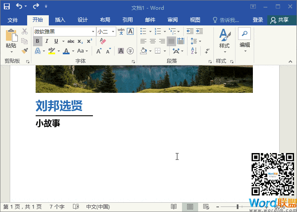Open the font name dropdown showing 微软雅黑
Viewport: 297px width, 212px height.
(x=93, y=31)
